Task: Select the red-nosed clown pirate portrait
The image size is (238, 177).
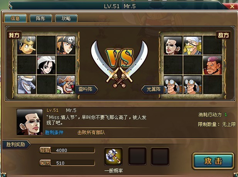Action: click(66, 85)
